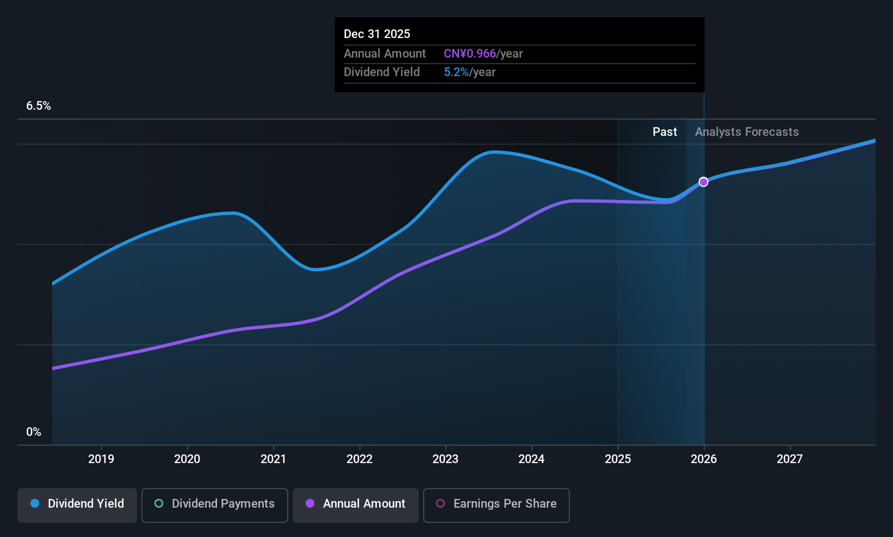Image resolution: width=893 pixels, height=537 pixels.
Task: Click the 0% y-axis label
Action: tap(34, 432)
